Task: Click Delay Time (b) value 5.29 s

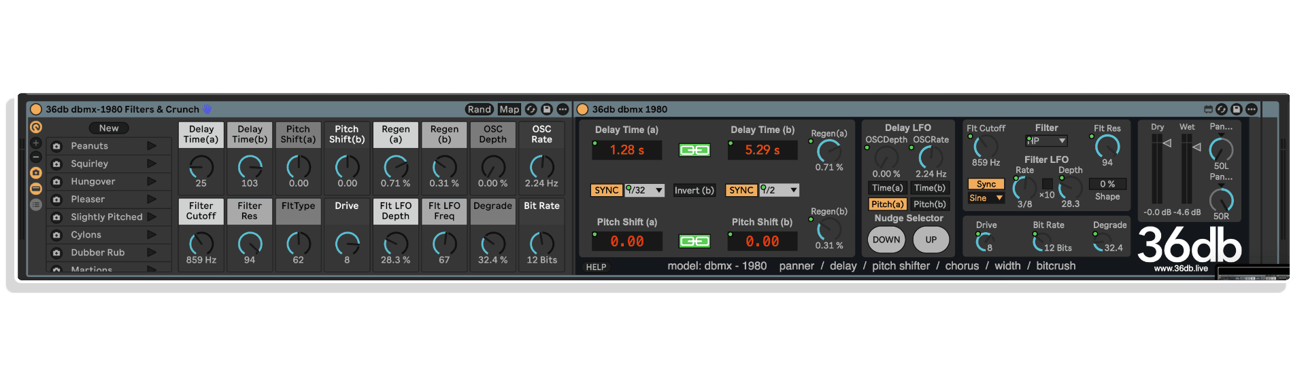Action: [762, 150]
